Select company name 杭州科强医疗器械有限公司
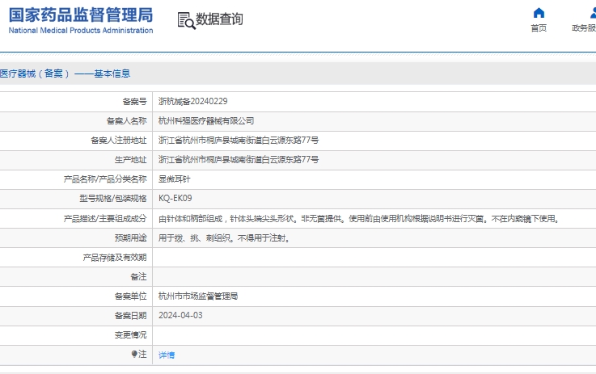The image size is (596, 374). tap(206, 120)
